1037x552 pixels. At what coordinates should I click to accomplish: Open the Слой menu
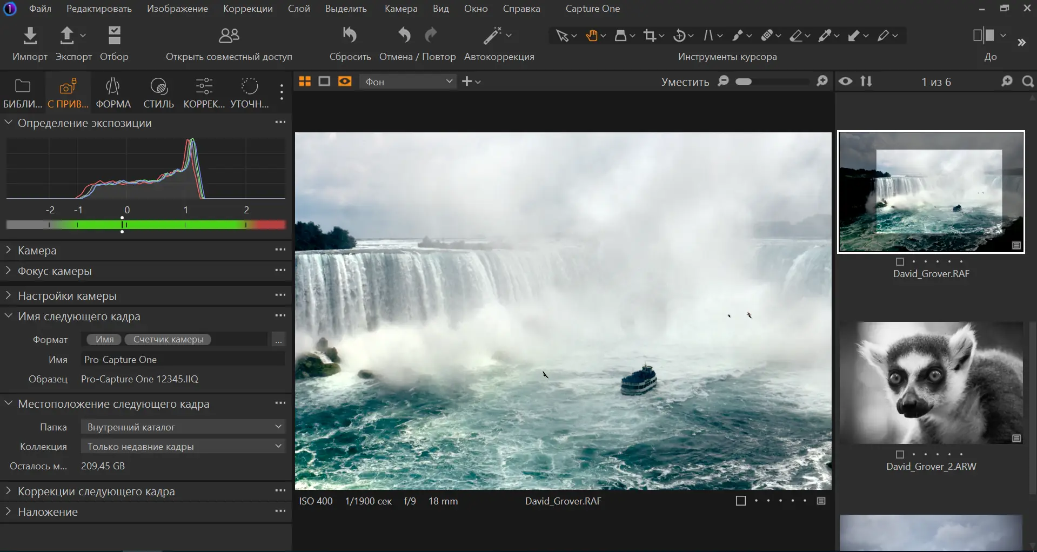[299, 9]
